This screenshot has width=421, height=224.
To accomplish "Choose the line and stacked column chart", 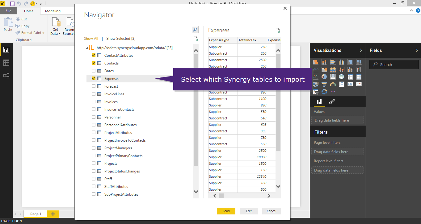I will [x=341, y=69].
